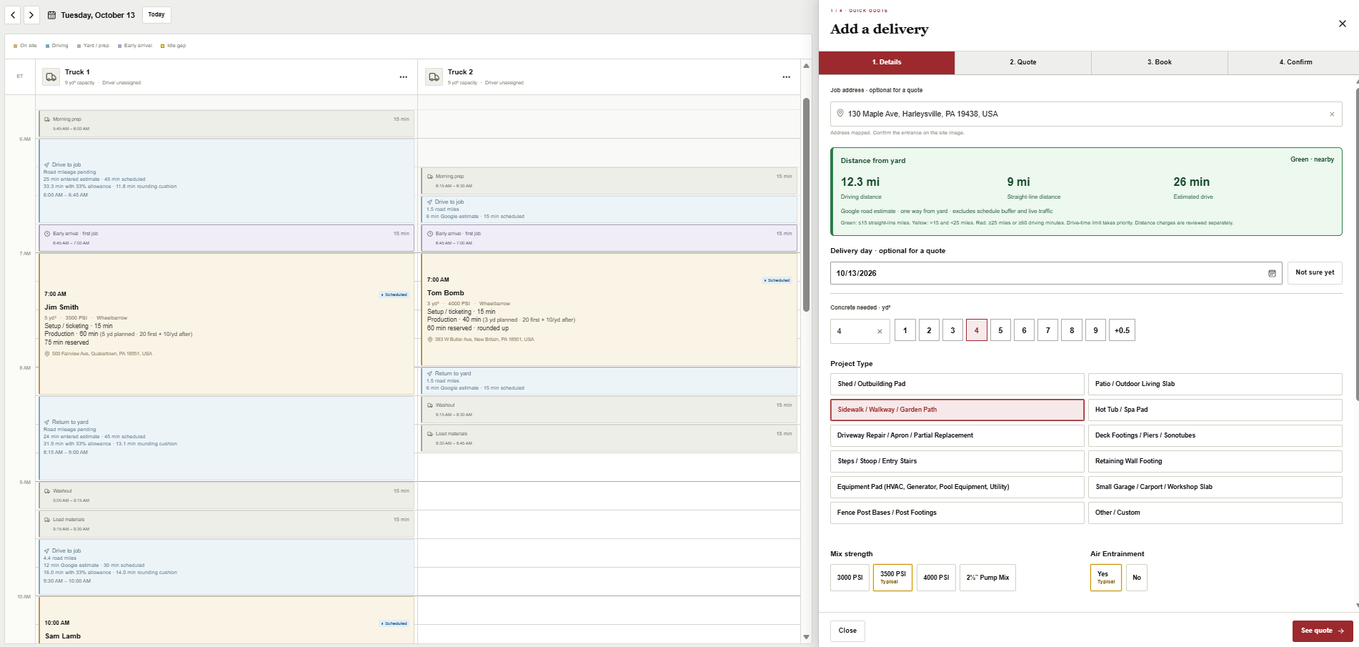Screen dimensions: 1359x647
Task: Click the Truck 1 truck icon
Action: 51,77
